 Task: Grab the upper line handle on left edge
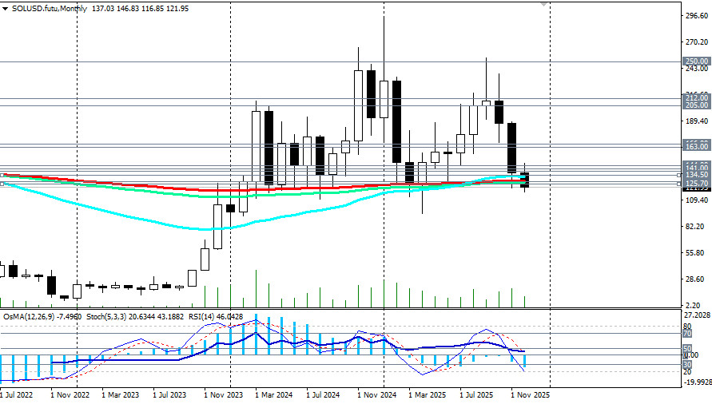(2, 174)
